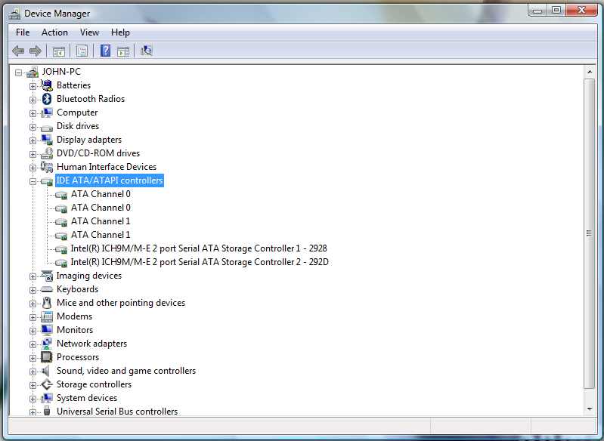Expand the Keyboards node
This screenshot has height=441, width=604.
pos(33,290)
